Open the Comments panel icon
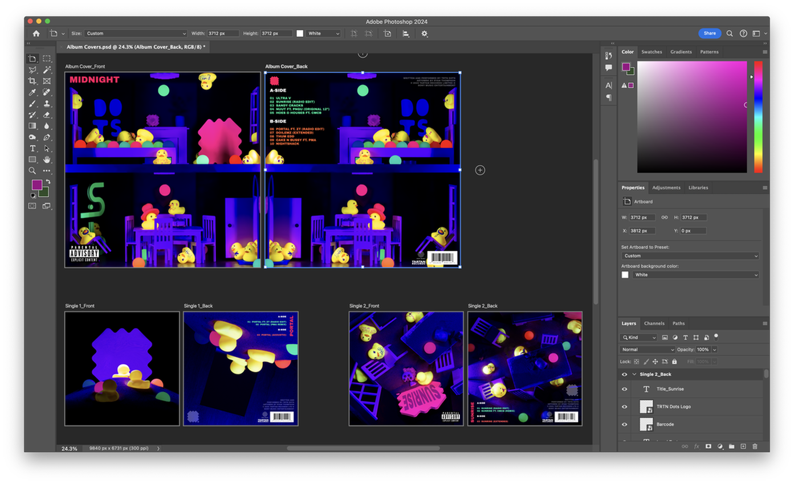The height and width of the screenshot is (484, 794). [x=609, y=67]
